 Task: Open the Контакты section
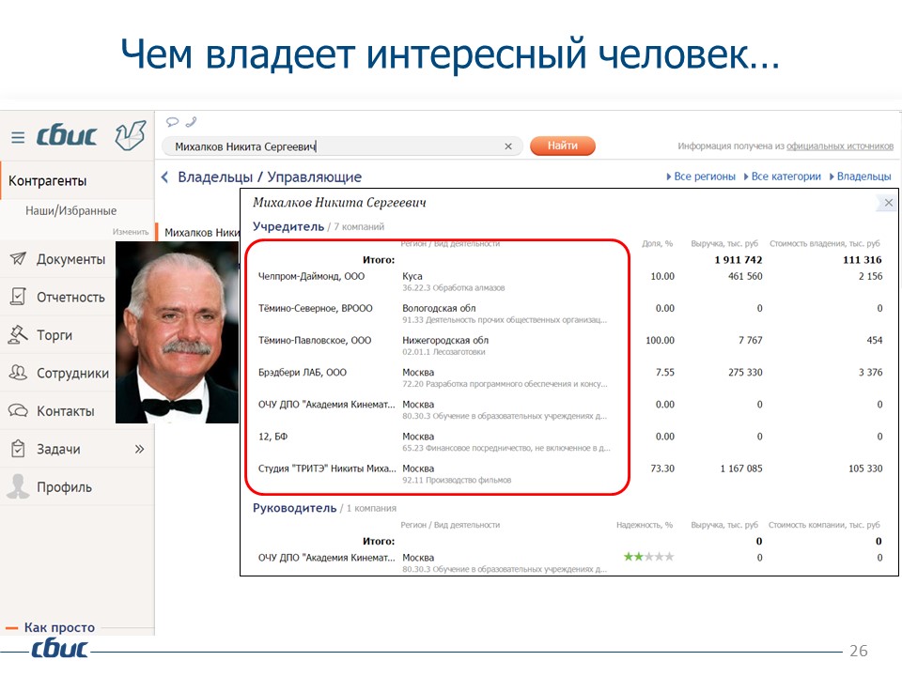pos(66,411)
